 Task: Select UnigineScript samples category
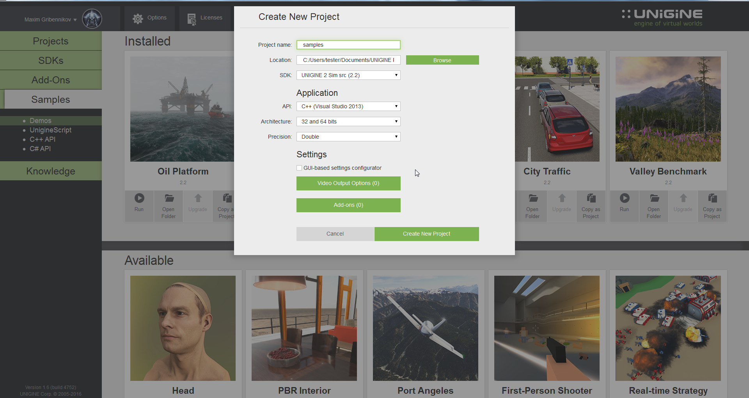[51, 130]
